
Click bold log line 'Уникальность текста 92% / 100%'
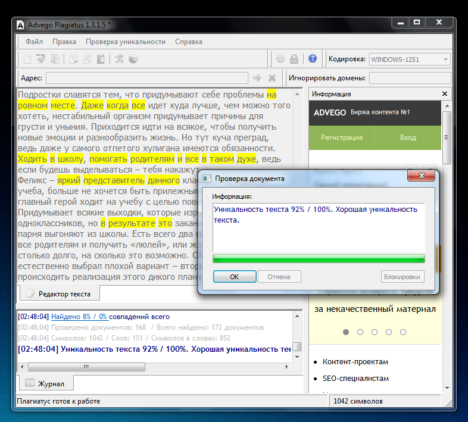click(154, 349)
